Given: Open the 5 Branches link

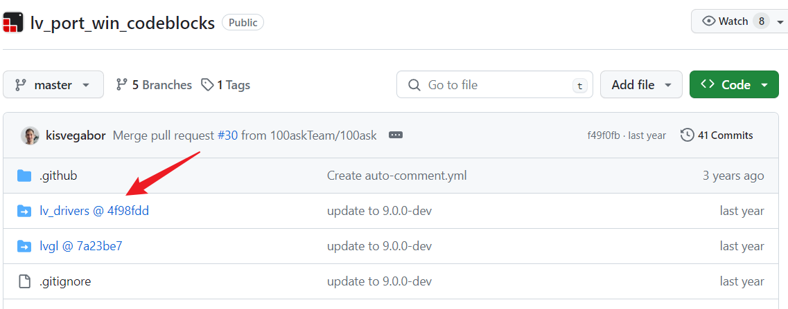Looking at the screenshot, I should point(154,85).
